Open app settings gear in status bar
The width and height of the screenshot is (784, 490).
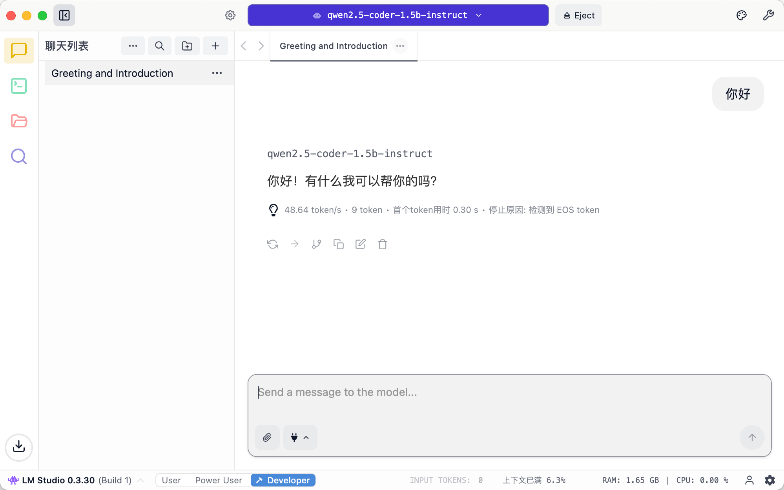pyautogui.click(x=770, y=480)
